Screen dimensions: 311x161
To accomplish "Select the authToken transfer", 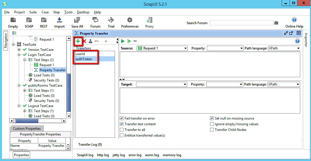I will pyautogui.click(x=95, y=59).
